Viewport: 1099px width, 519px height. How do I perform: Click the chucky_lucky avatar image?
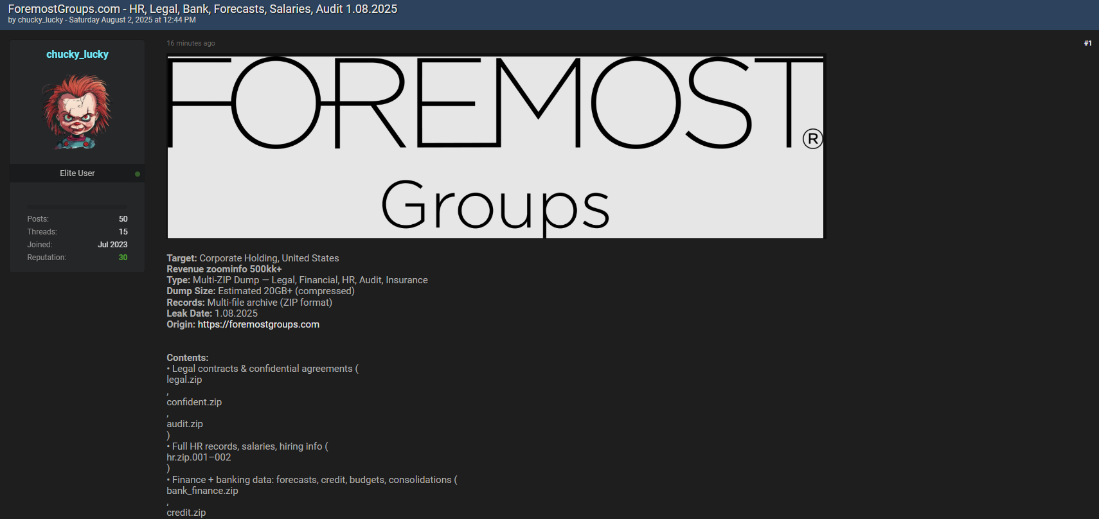[77, 112]
